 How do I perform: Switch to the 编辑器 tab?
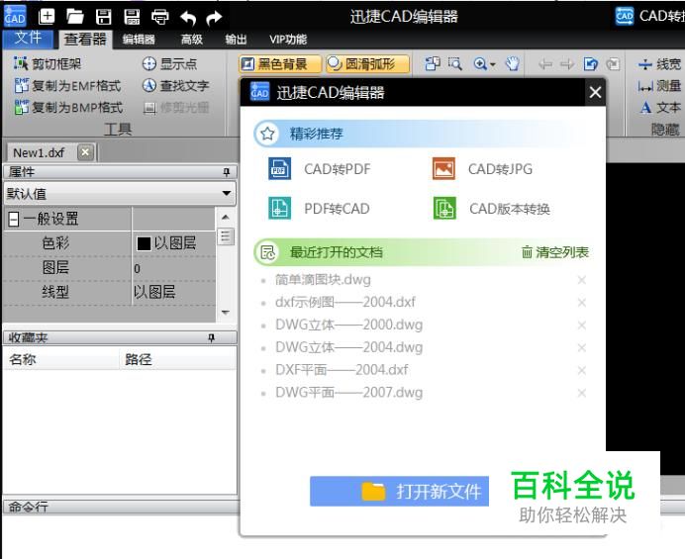(x=139, y=40)
